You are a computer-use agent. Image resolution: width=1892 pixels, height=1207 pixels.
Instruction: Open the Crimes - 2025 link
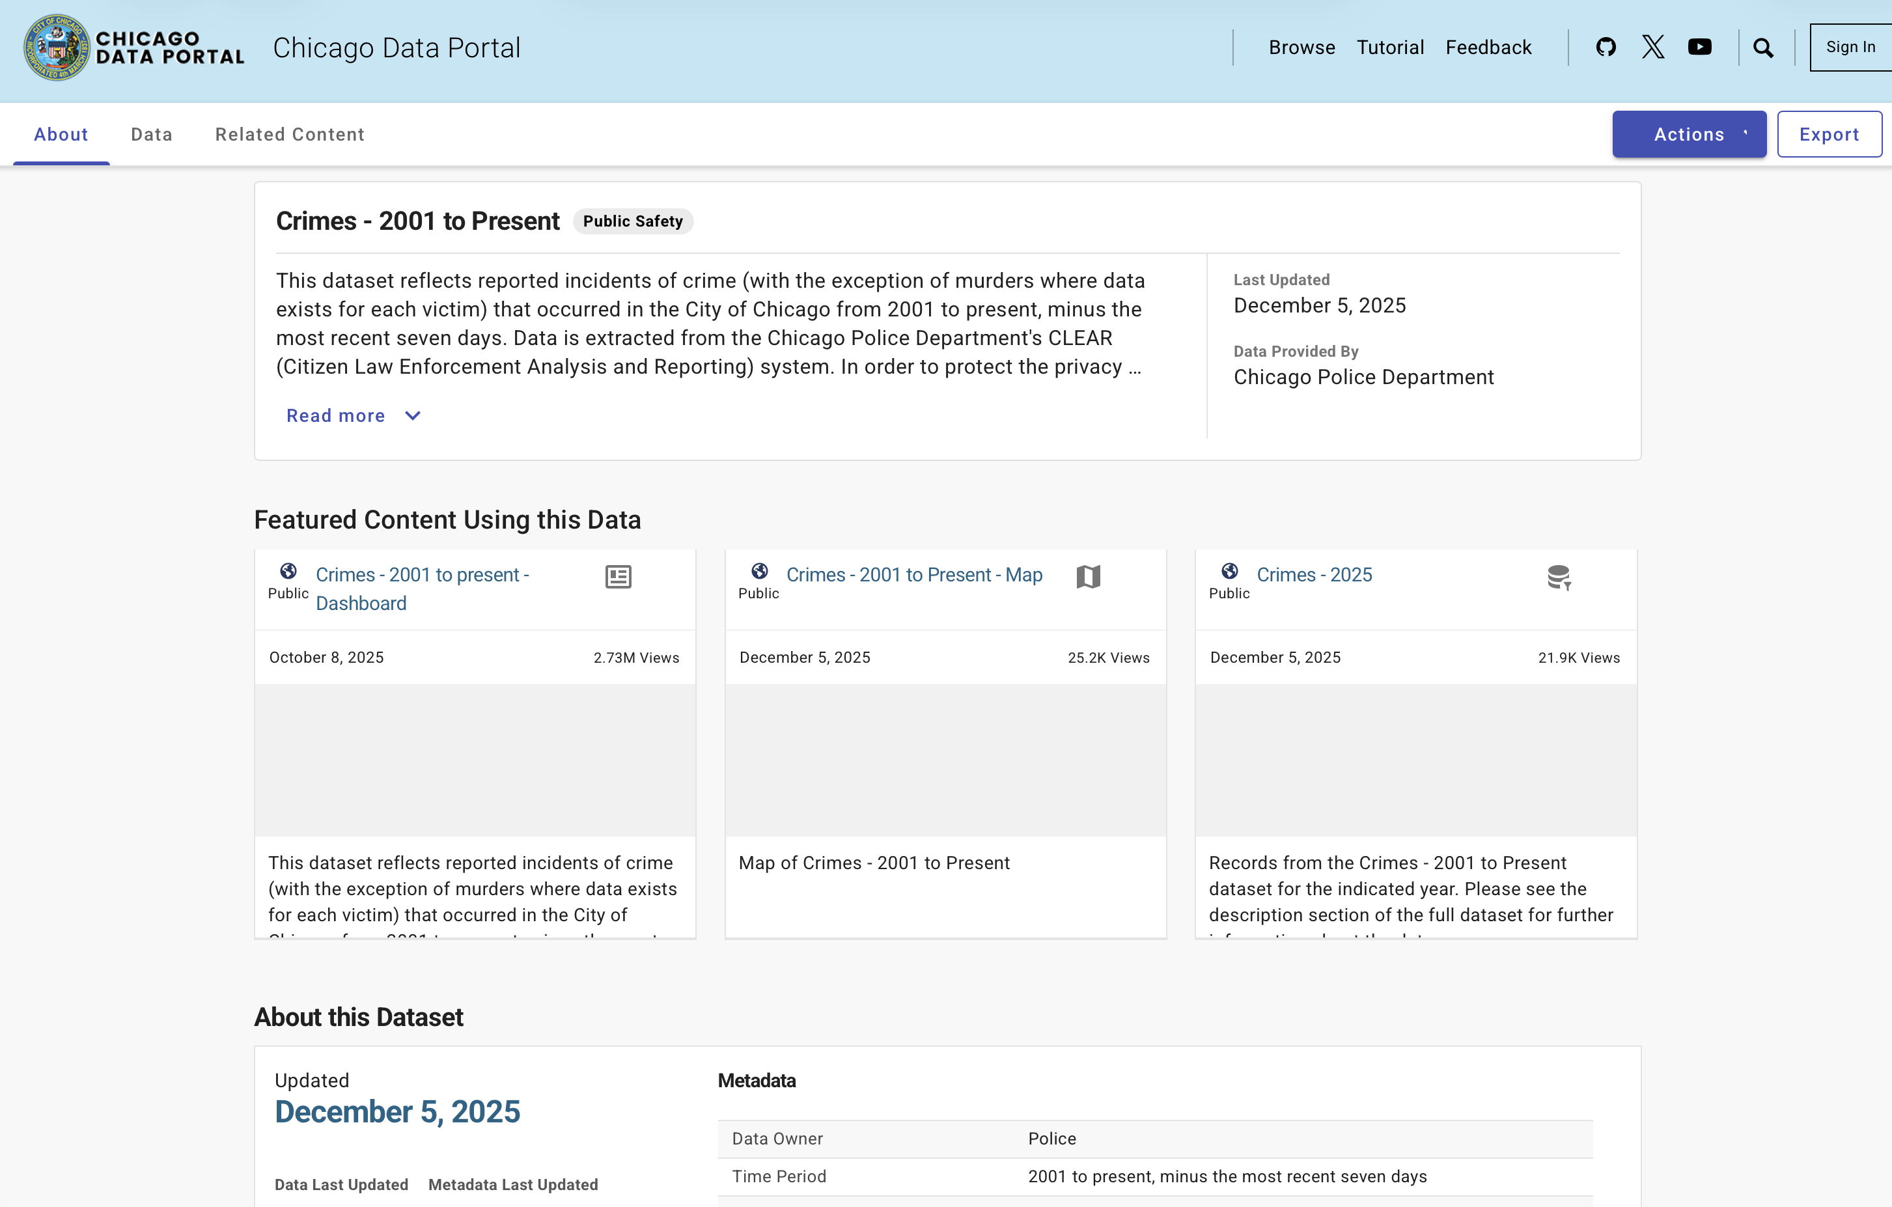pos(1314,574)
